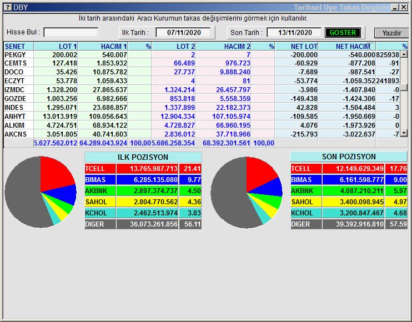Click the scroll down arrow of the table
The height and width of the screenshot is (322, 412).
point(404,133)
